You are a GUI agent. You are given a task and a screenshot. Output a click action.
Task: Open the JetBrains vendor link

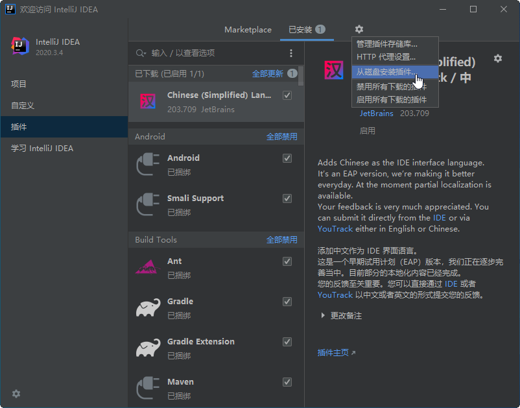(x=377, y=114)
